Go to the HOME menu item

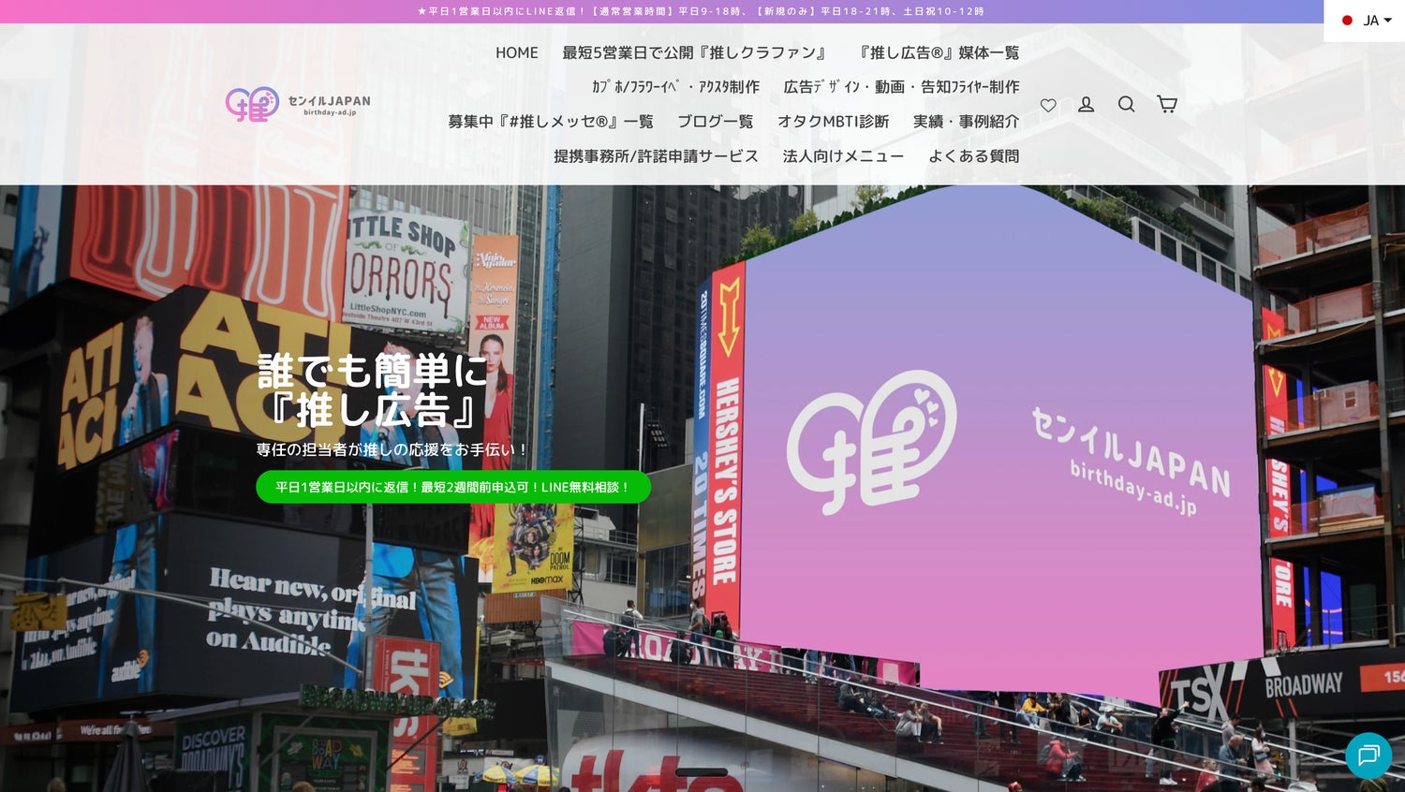click(517, 52)
